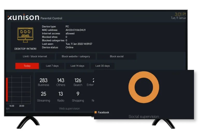This screenshot has width=199, height=140.
Task: Switch to Last 7 days
Action: coord(52,66)
